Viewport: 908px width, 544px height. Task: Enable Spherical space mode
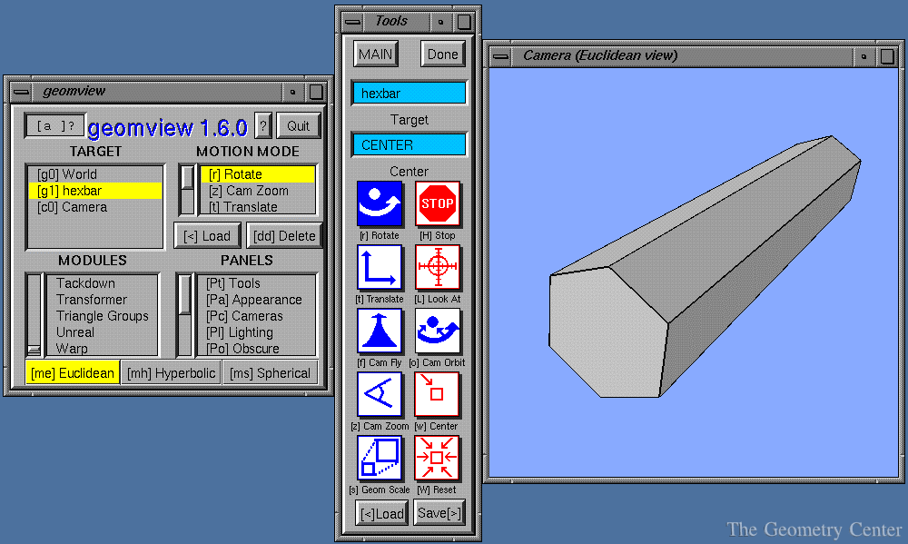pos(270,372)
